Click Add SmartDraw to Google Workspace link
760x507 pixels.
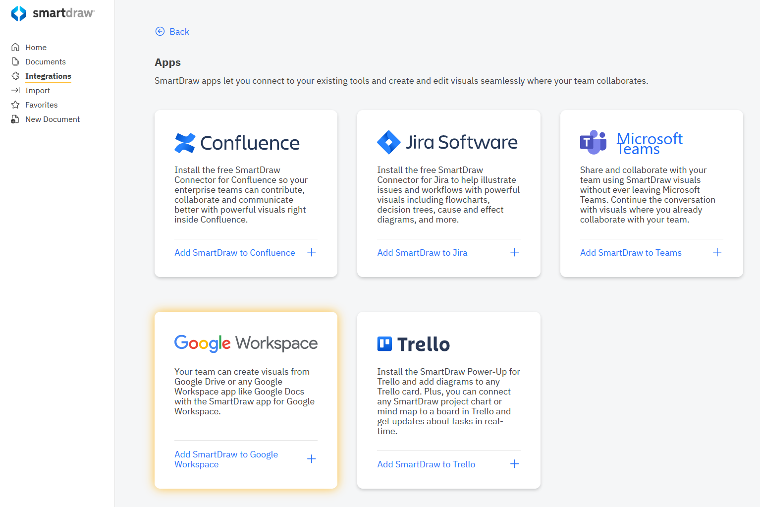tap(226, 459)
